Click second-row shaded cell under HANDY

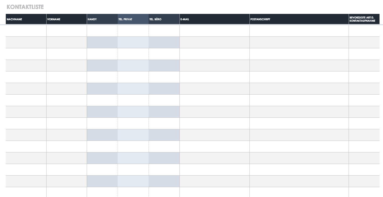coord(102,43)
